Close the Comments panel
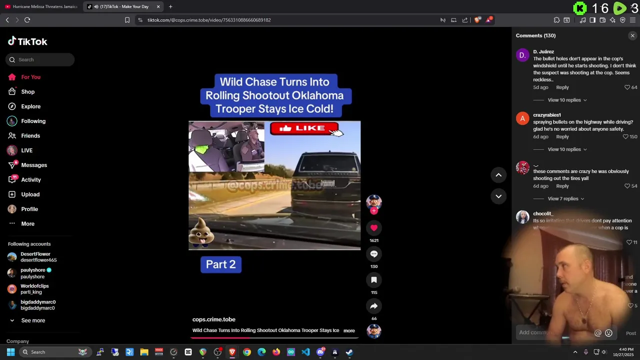640x360 pixels. point(632,35)
